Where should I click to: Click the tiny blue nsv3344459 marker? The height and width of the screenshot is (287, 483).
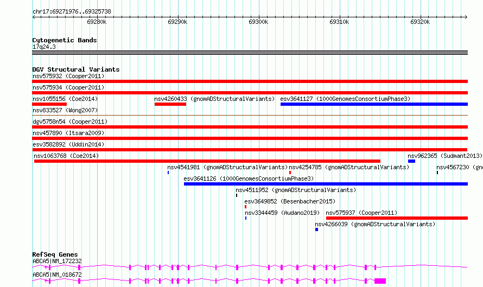pyautogui.click(x=246, y=218)
